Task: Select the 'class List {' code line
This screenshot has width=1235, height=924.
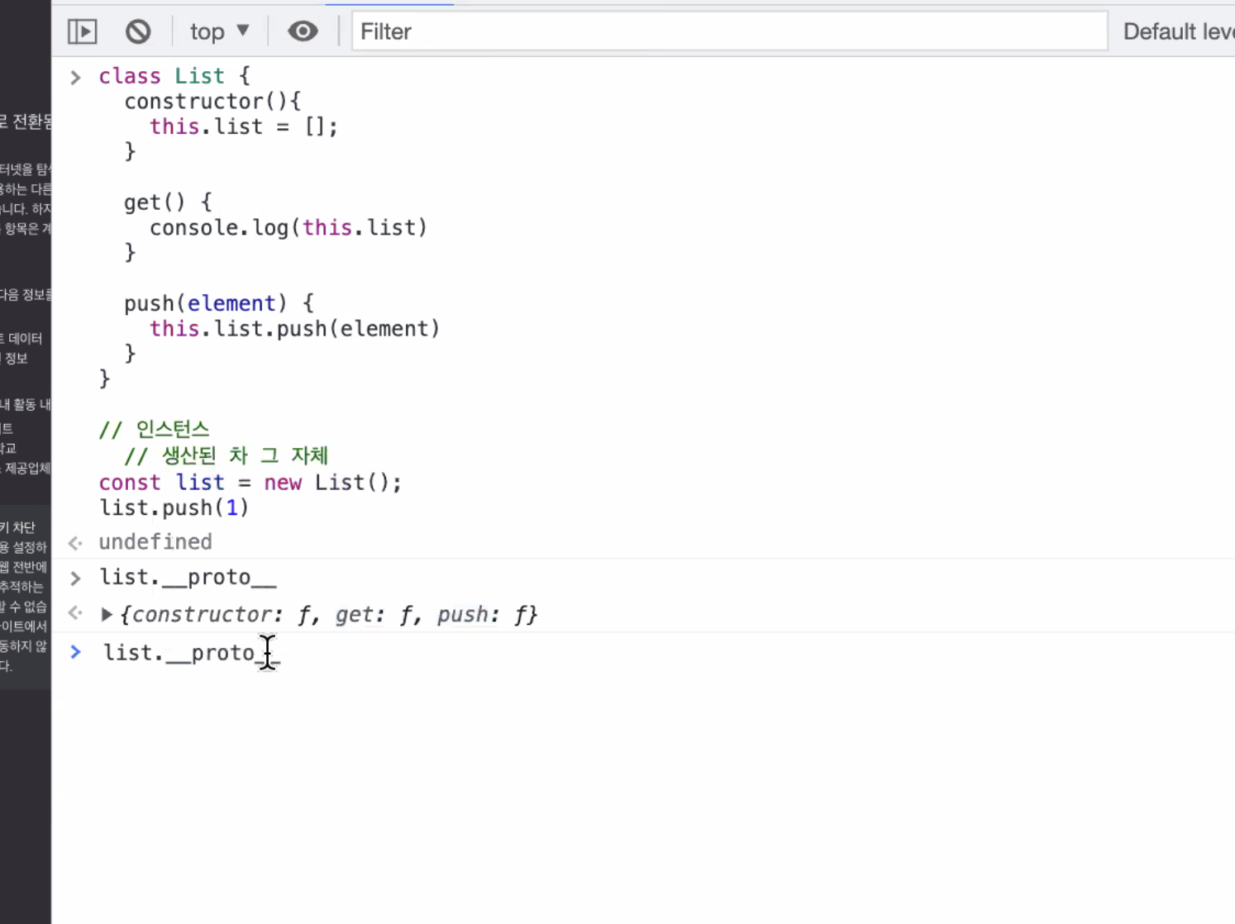Action: [x=174, y=76]
